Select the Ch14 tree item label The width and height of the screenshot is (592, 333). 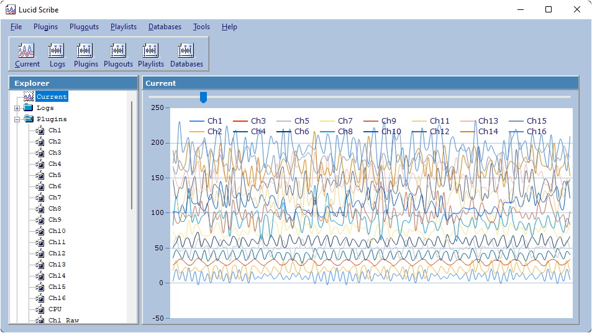click(x=57, y=276)
